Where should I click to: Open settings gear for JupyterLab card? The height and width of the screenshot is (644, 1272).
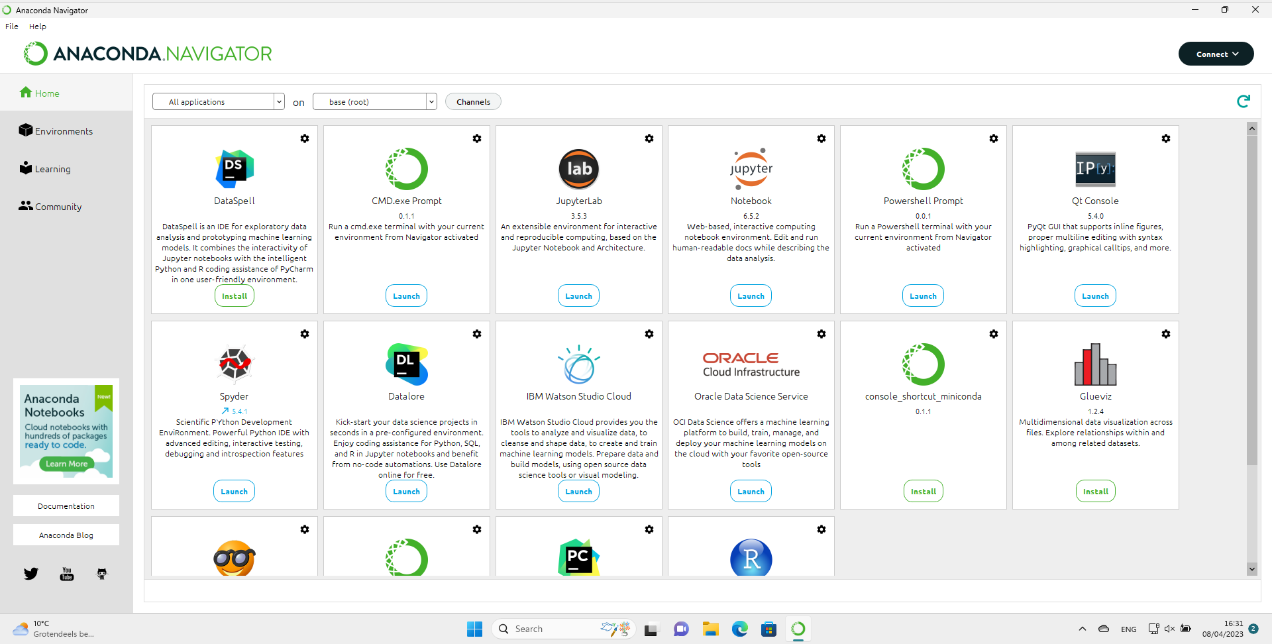(649, 138)
